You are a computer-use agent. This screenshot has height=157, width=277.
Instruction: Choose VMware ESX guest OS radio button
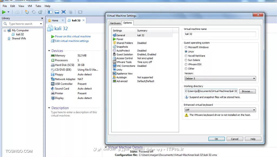pos(186,64)
